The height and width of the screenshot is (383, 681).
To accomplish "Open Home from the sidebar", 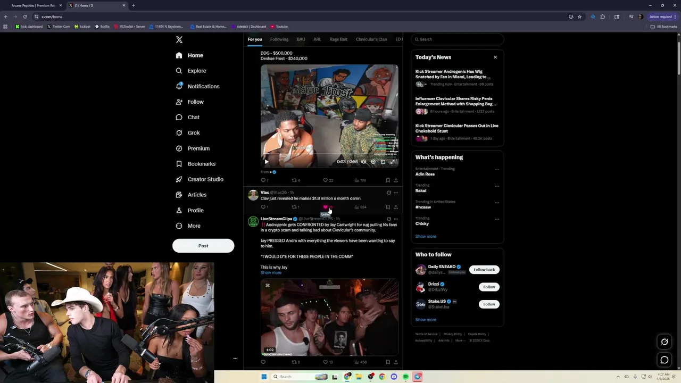I will [189, 55].
